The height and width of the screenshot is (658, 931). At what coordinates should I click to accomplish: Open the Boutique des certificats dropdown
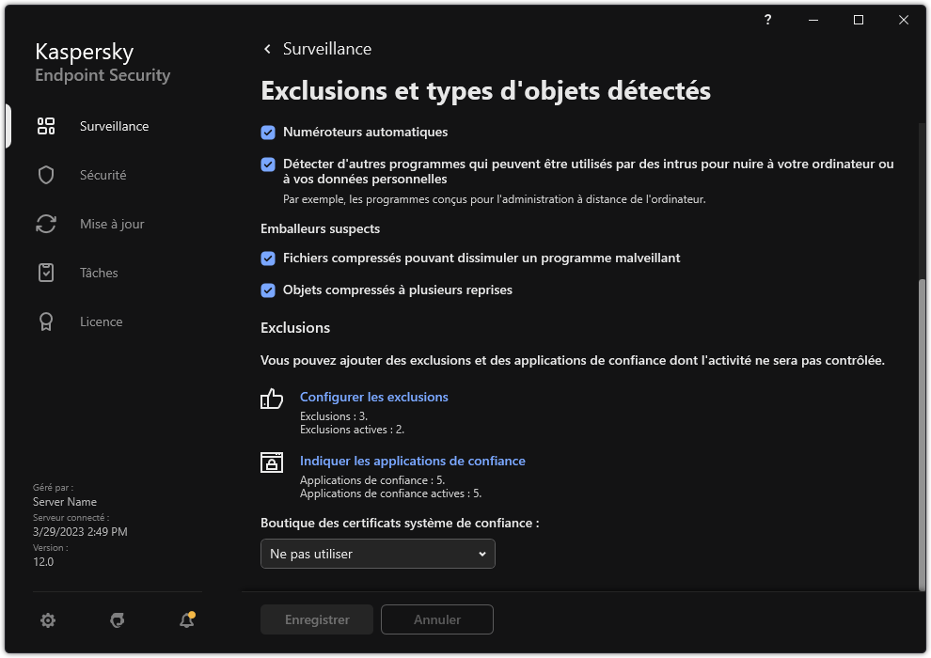pos(377,554)
